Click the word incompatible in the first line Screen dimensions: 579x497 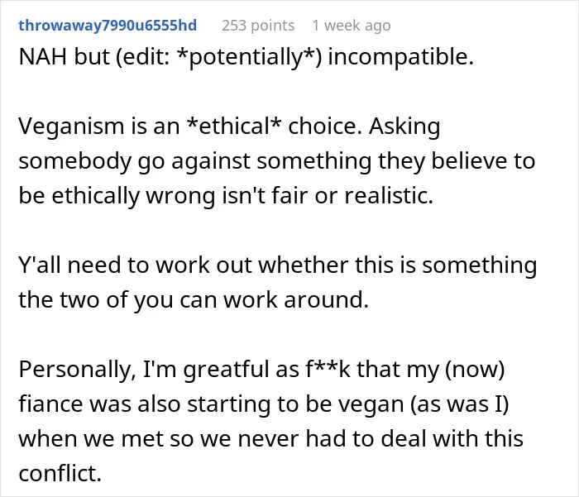pyautogui.click(x=400, y=57)
